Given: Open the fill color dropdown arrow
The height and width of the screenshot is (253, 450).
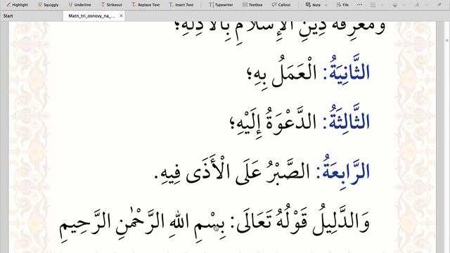Looking at the screenshot, I should pos(404,5).
